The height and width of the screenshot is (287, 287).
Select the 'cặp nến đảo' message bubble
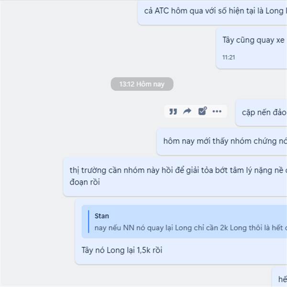click(x=261, y=112)
